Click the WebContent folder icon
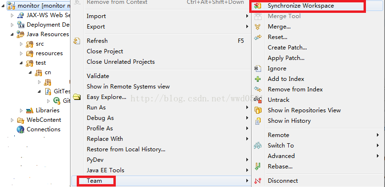Image resolution: width=385 pixels, height=187 pixels. (20, 120)
